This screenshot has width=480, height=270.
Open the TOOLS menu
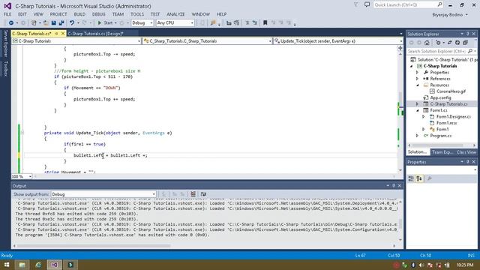137,14
